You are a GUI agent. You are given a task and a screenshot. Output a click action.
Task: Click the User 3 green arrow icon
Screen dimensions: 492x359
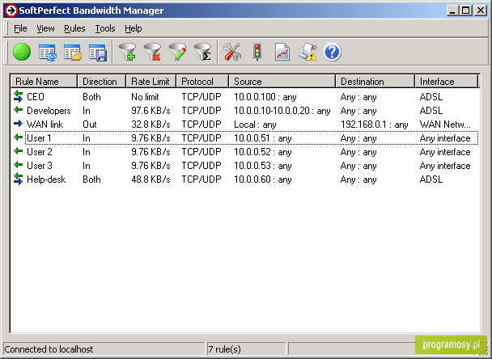pos(18,165)
